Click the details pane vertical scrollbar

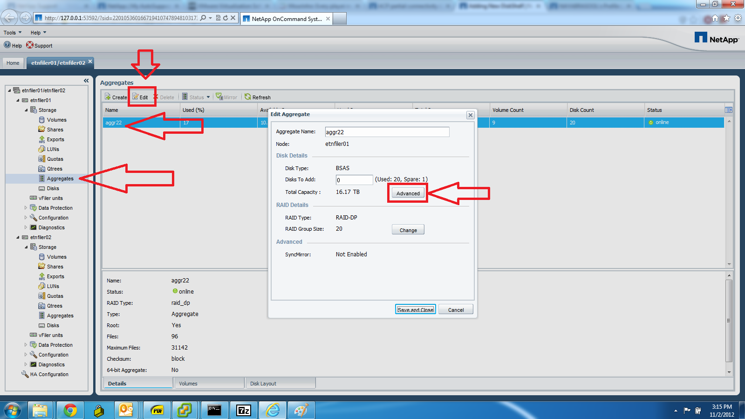729,321
